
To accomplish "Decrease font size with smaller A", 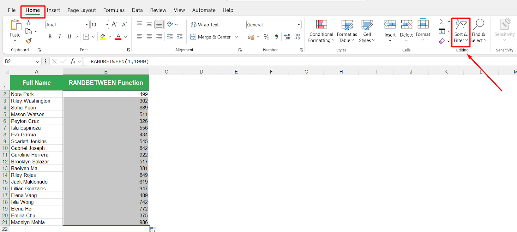I will pos(124,24).
